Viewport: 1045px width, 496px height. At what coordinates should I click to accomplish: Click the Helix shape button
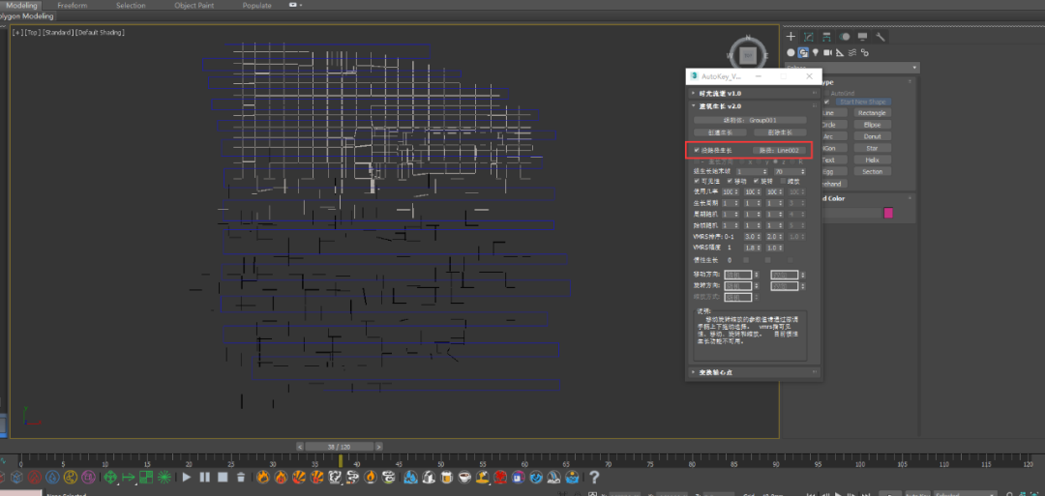pyautogui.click(x=872, y=160)
